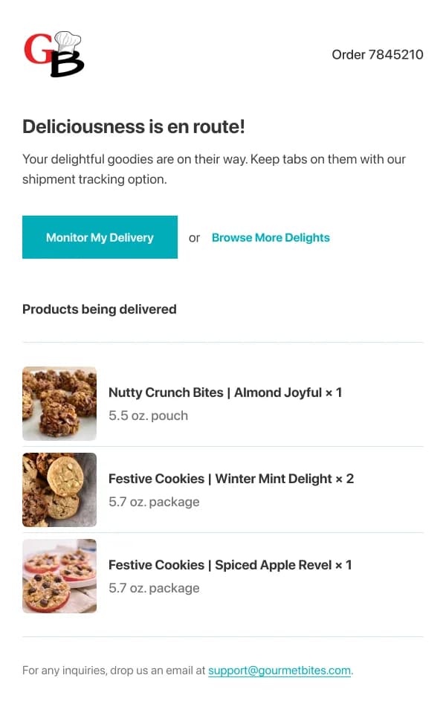Click the Monitor My Delivery button
Viewport: 446px width, 701px height.
click(x=100, y=237)
